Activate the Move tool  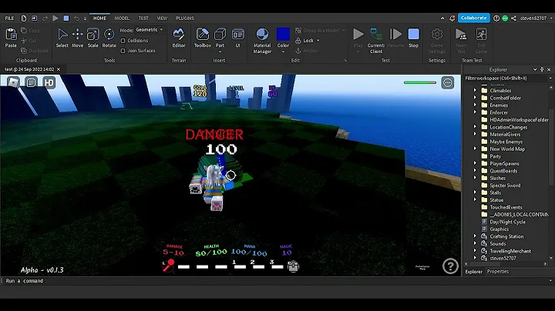(x=78, y=38)
